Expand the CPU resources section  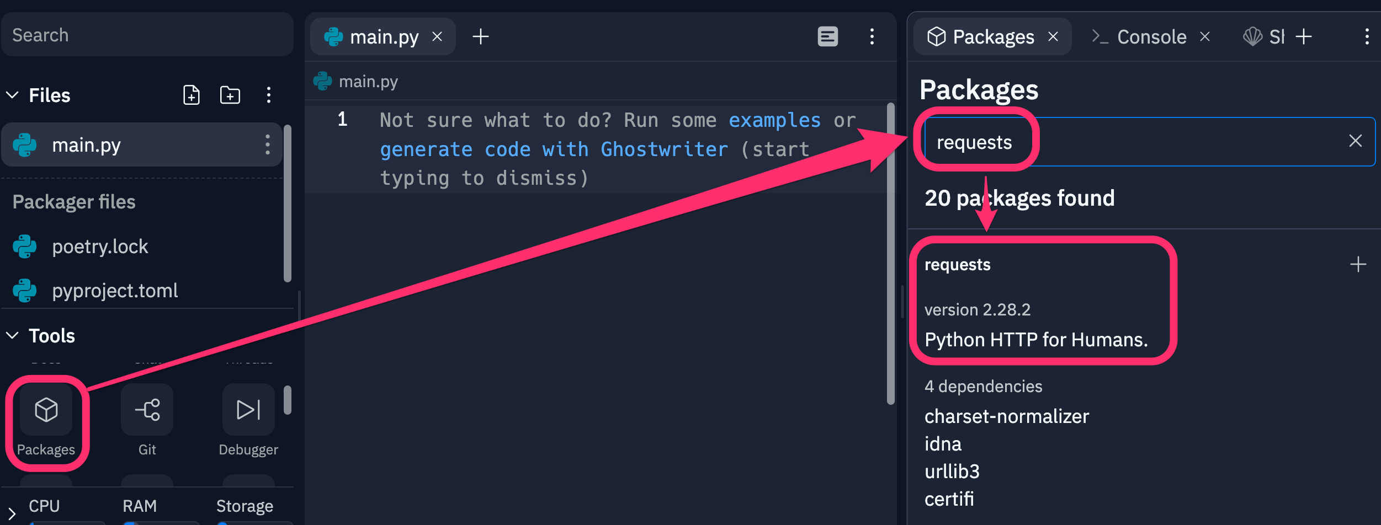[x=12, y=513]
